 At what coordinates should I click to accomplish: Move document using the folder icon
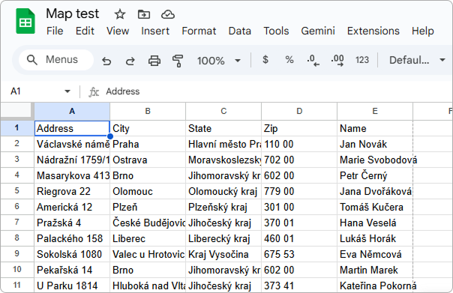(x=143, y=14)
